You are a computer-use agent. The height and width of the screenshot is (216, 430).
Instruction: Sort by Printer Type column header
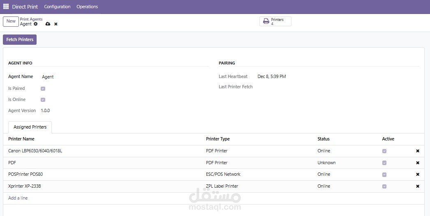(x=218, y=139)
